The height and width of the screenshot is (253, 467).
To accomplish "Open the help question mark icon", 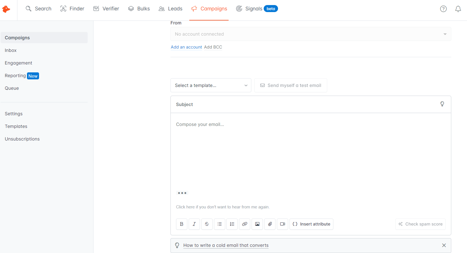I will click(x=443, y=9).
